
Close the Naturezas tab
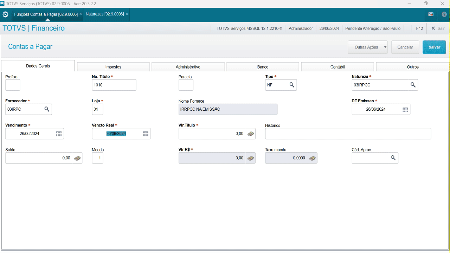(x=127, y=14)
